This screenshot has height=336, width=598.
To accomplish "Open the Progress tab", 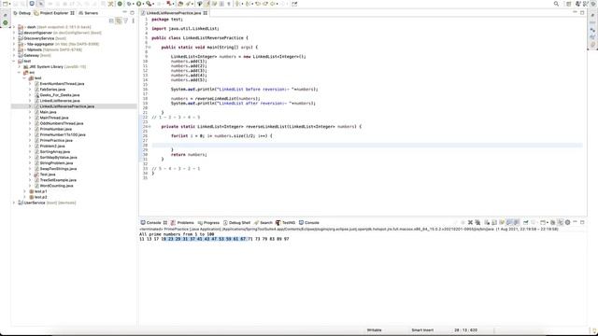I will 208,222.
